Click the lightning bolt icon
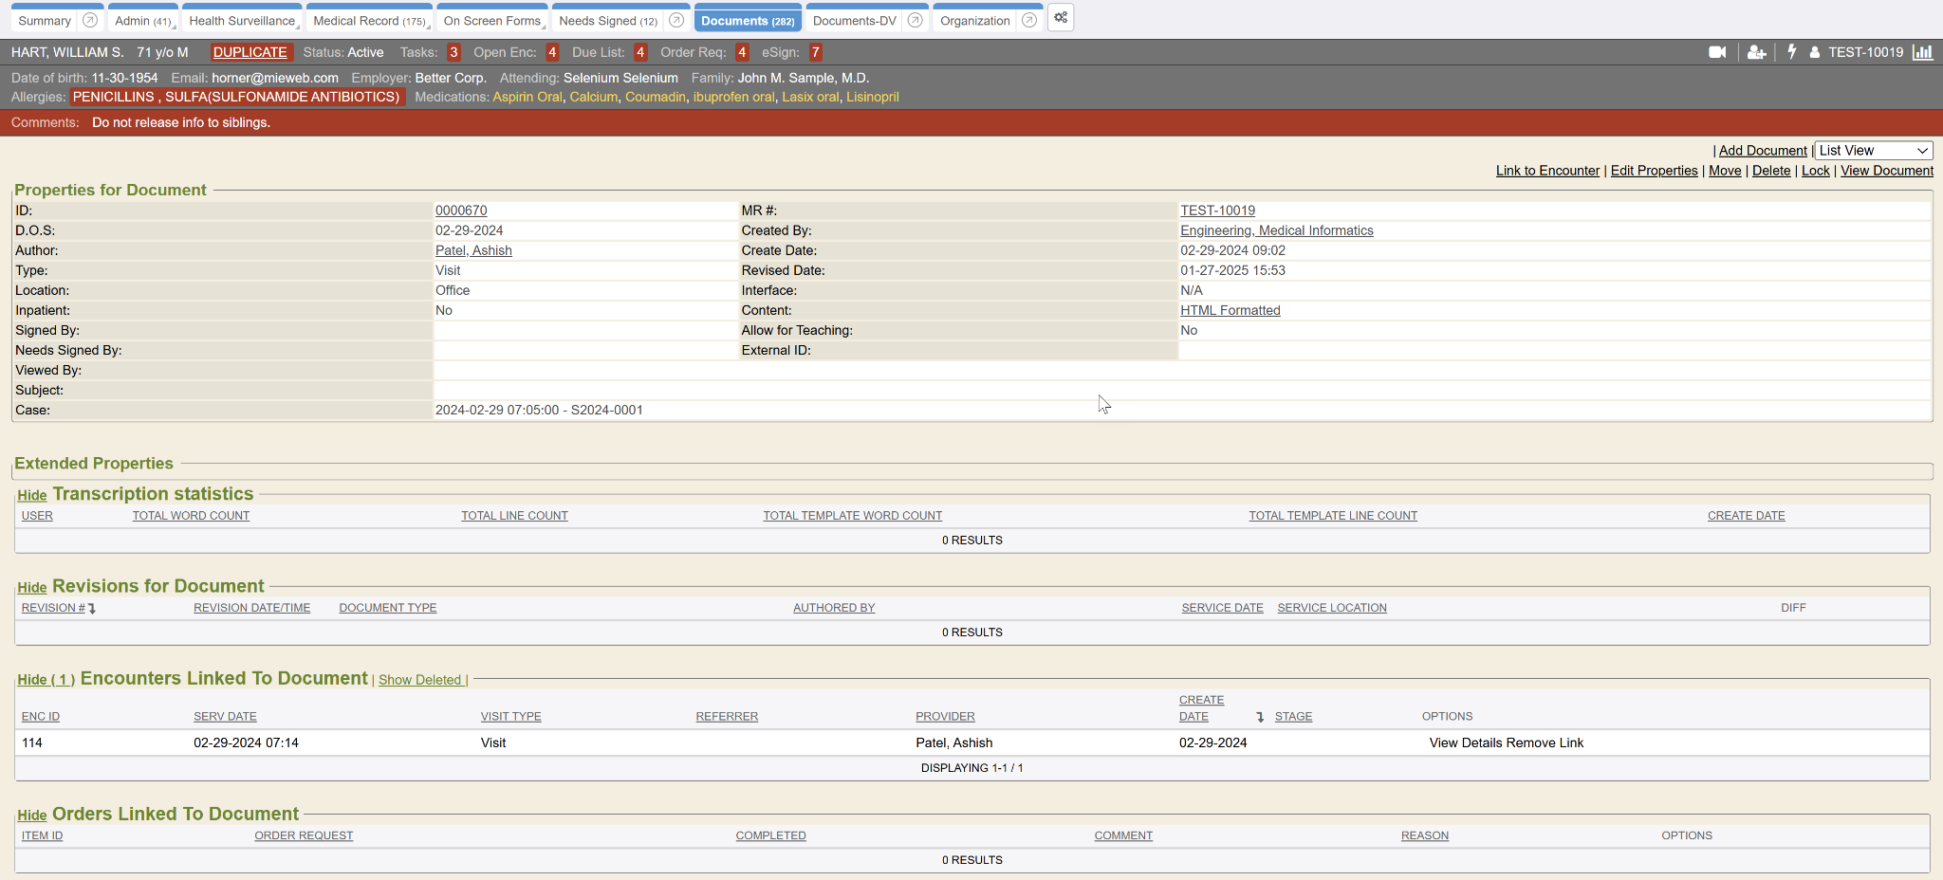 click(1791, 52)
